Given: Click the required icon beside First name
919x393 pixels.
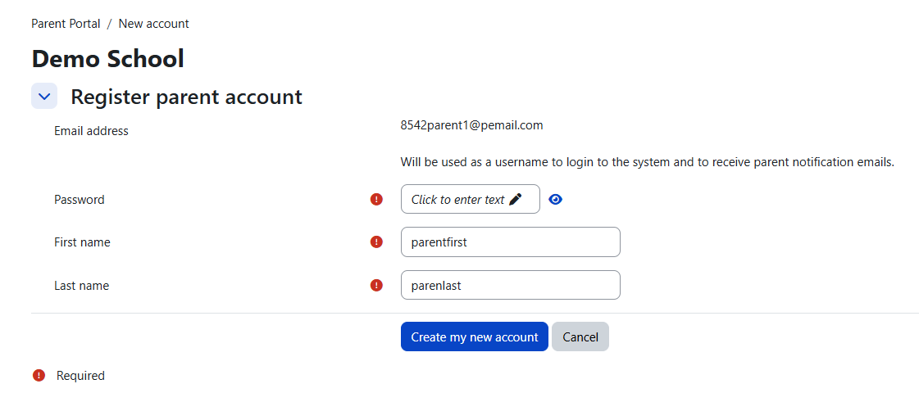Looking at the screenshot, I should [x=376, y=242].
